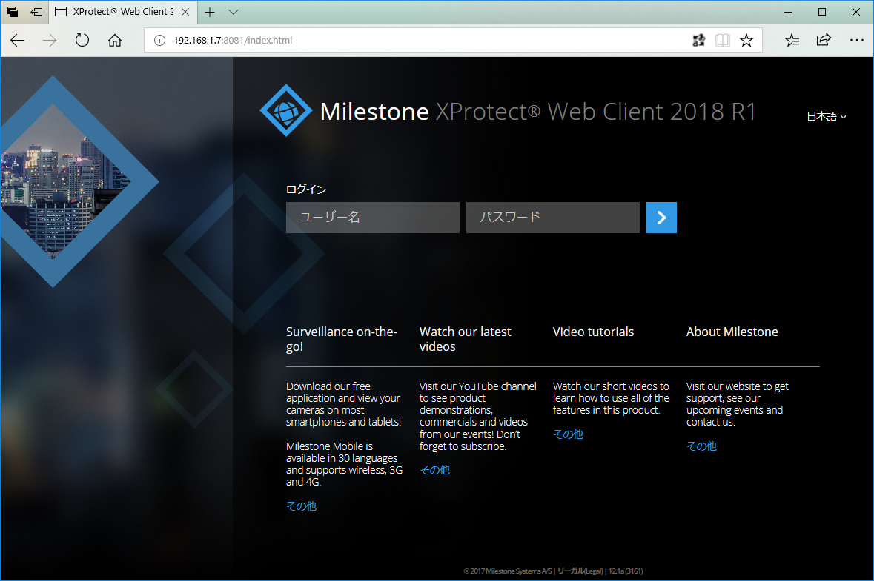
Task: Show site information icon in address bar
Action: pos(159,40)
